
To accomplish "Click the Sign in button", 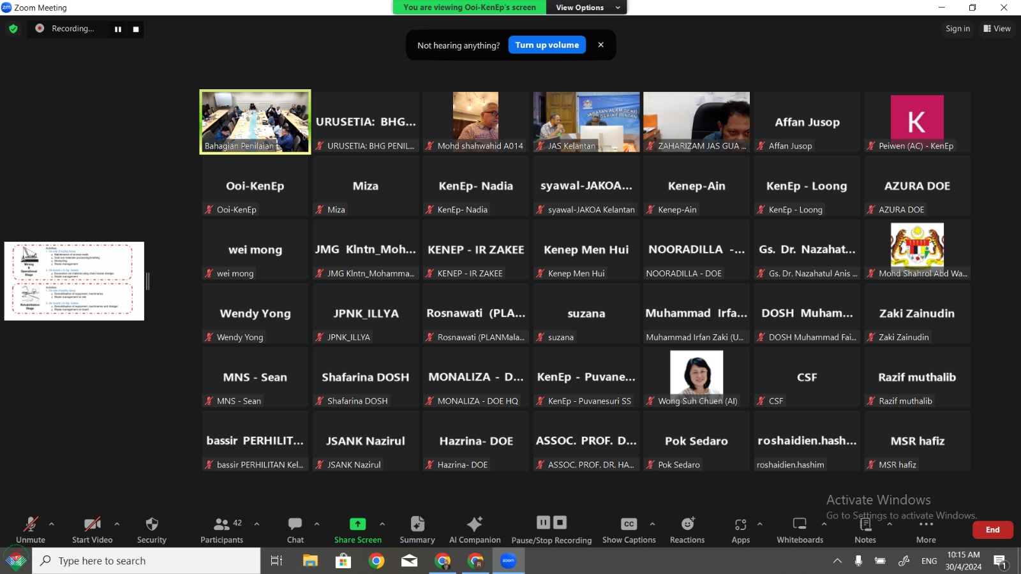I will tap(957, 29).
